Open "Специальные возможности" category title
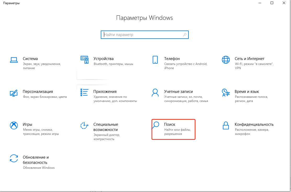291x192 pixels. pos(106,127)
